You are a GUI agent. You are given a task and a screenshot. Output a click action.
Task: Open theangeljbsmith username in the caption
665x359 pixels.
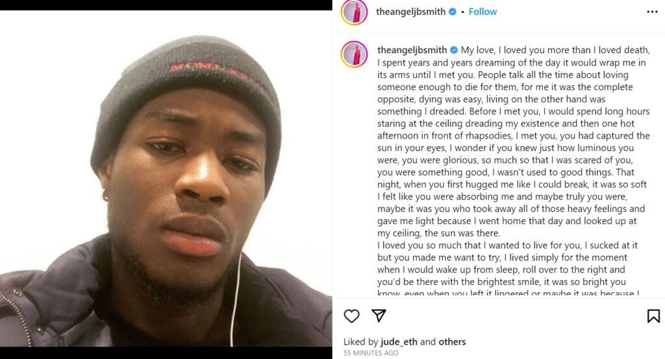[412, 50]
